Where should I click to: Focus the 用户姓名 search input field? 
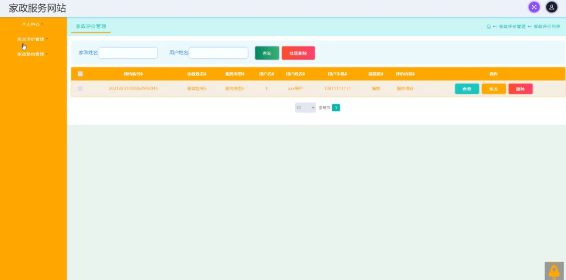pyautogui.click(x=219, y=53)
